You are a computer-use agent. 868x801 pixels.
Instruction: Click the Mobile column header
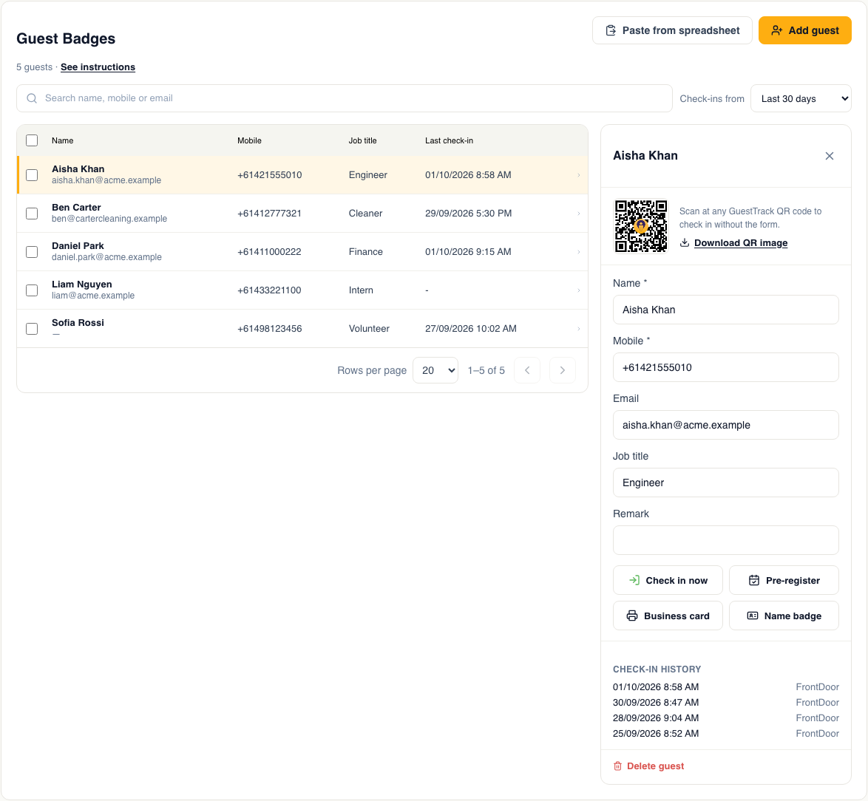tap(249, 140)
